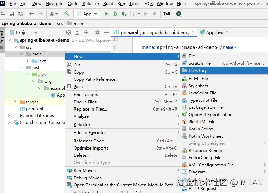
Task: Click the Cut scissors menu entry
Action: coord(123,65)
